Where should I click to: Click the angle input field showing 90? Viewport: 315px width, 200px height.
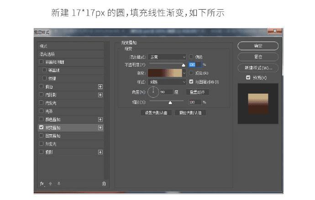[166, 92]
